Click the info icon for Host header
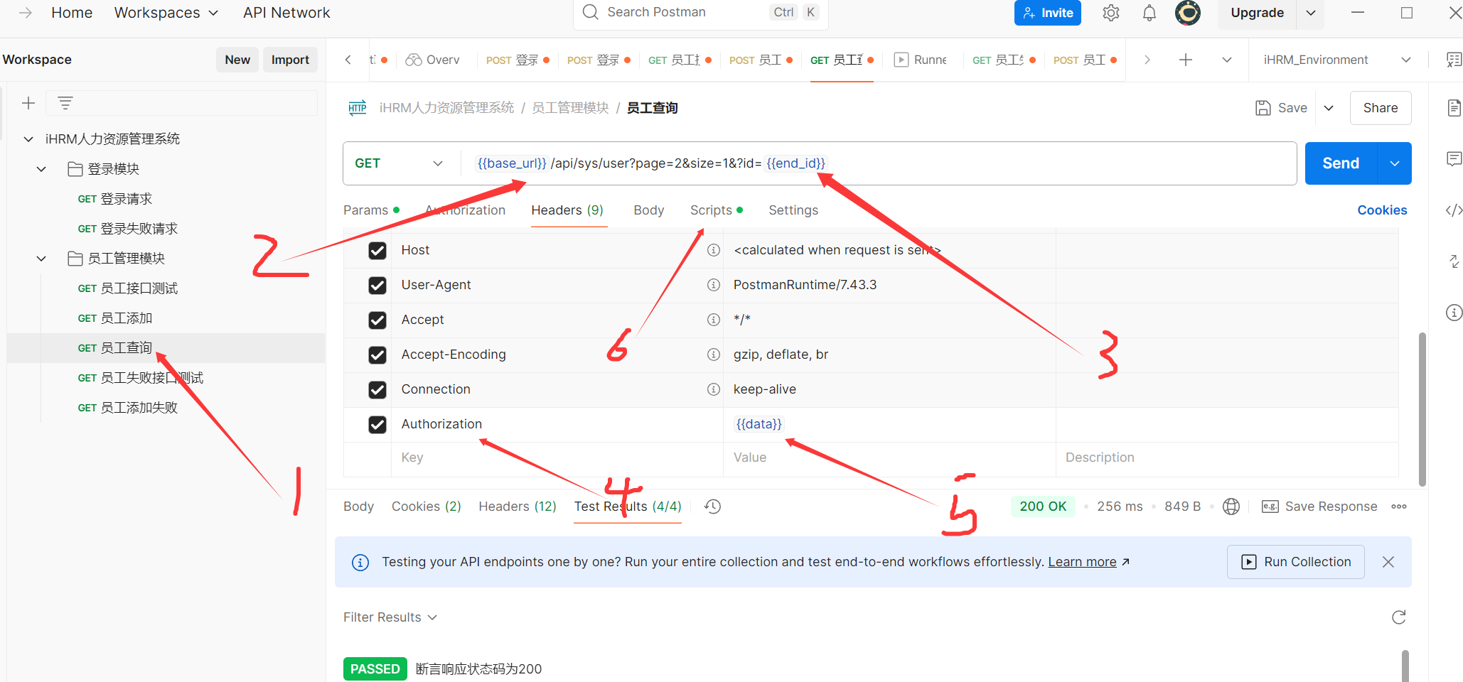 pyautogui.click(x=714, y=250)
